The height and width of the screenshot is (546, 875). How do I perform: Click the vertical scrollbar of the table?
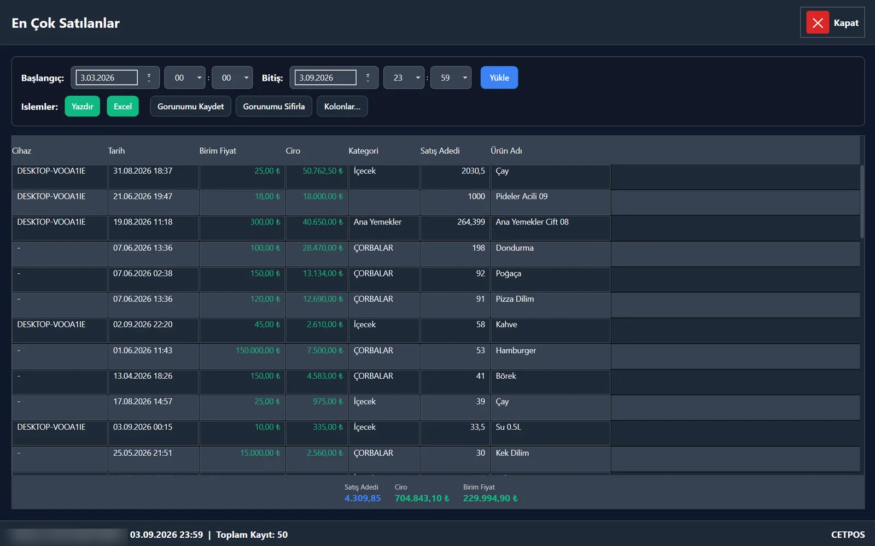coord(862,202)
